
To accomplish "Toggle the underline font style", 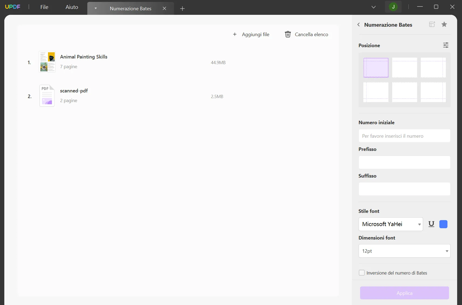I will pos(431,224).
